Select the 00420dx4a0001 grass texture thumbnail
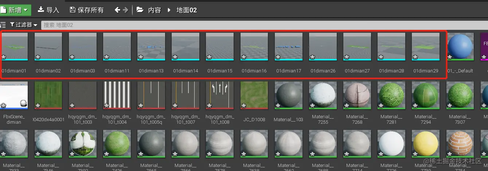Image resolution: width=488 pixels, height=171 pixels. point(48,95)
